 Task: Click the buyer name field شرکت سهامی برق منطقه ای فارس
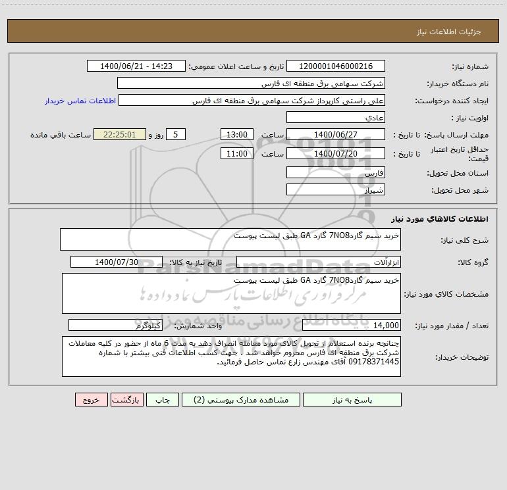[251, 83]
